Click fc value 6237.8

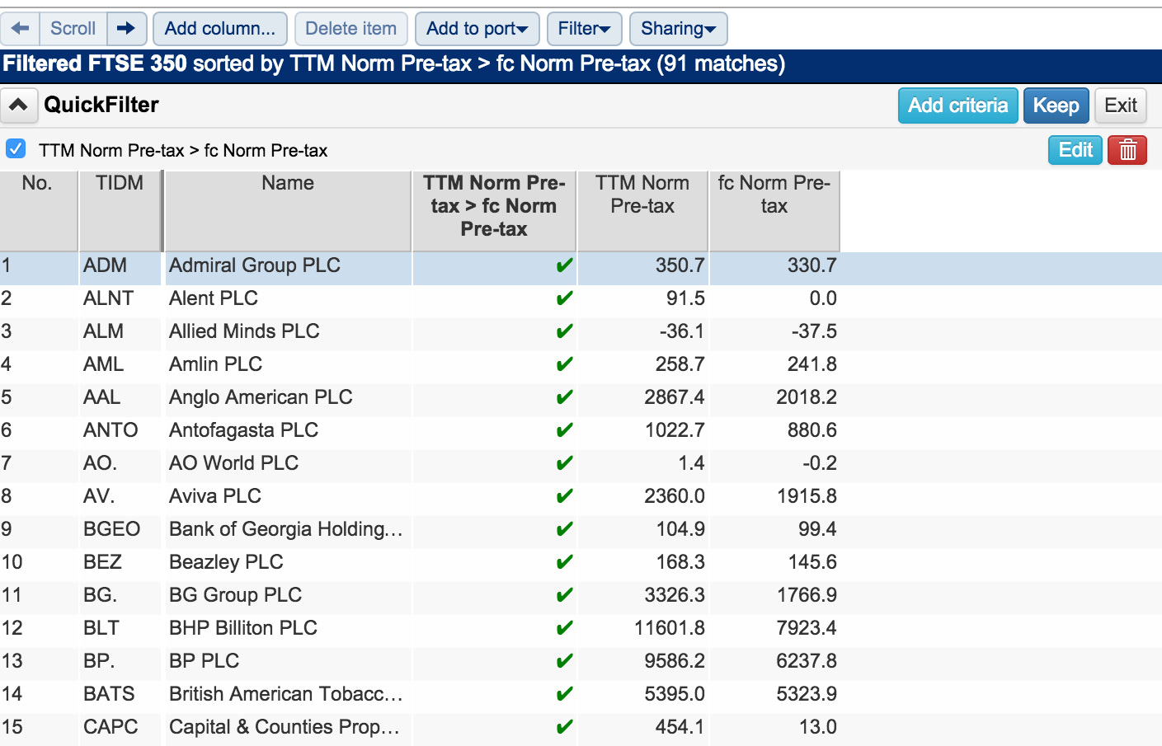pyautogui.click(x=807, y=661)
